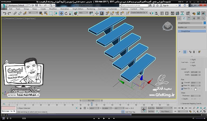
Task: Open the Sign In dropdown arrow
Action: coord(176,5)
